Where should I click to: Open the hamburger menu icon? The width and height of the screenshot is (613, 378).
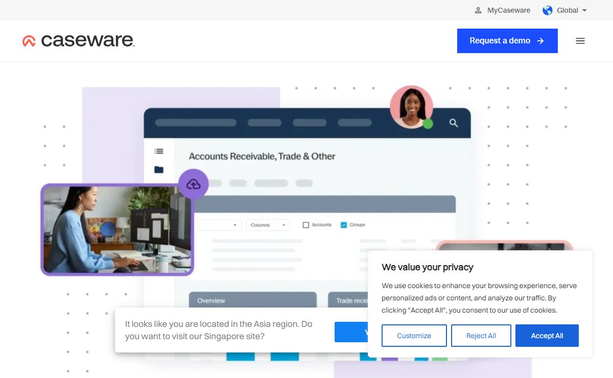[x=580, y=41]
